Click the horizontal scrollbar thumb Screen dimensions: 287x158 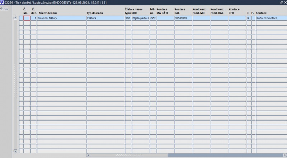[x=129, y=155]
